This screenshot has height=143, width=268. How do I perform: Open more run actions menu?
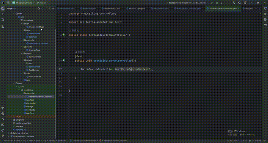click(222, 3)
